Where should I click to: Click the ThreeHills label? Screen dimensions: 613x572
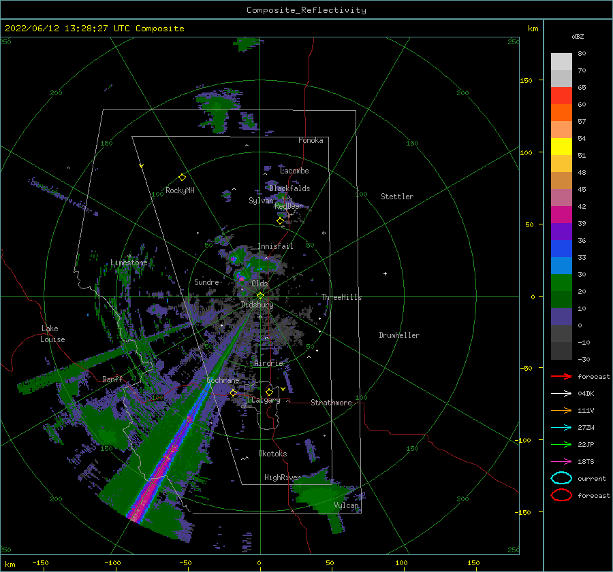341,297
